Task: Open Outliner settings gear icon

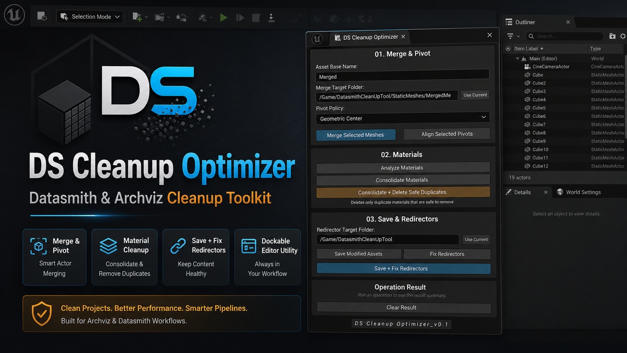Action: click(623, 36)
